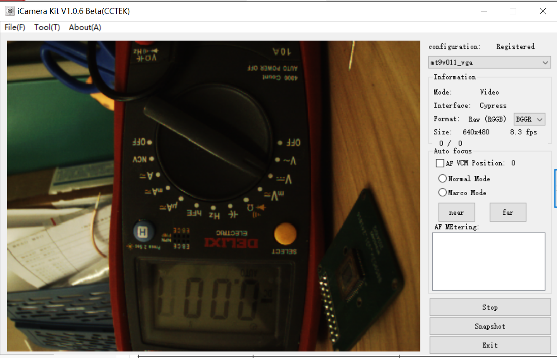Click the Exit button
Viewport: 557px width, 358px height.
(490, 345)
